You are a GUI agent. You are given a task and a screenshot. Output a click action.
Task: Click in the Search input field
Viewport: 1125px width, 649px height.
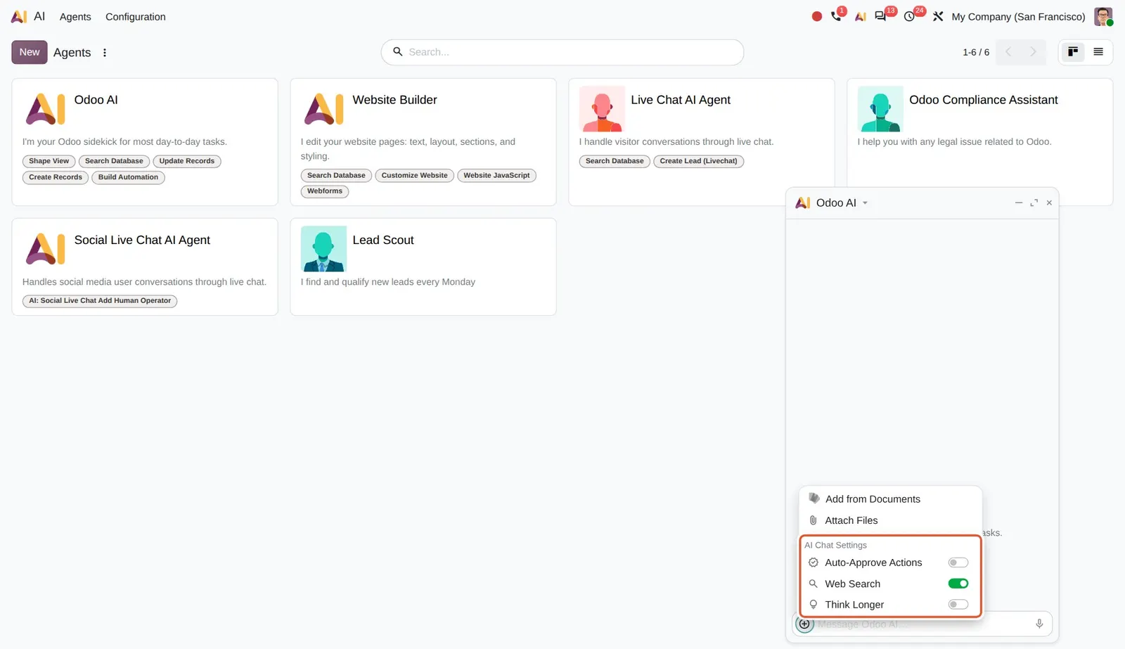pyautogui.click(x=562, y=52)
